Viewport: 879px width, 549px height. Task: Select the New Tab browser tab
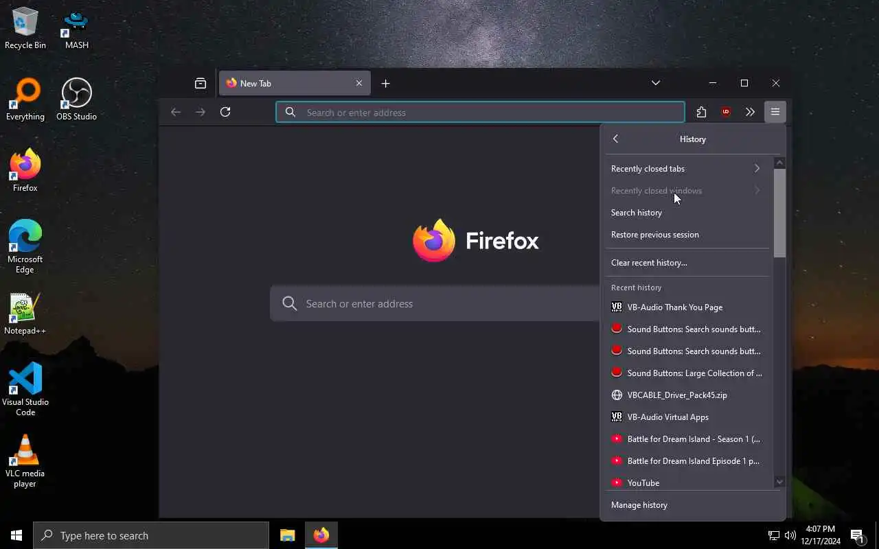295,83
